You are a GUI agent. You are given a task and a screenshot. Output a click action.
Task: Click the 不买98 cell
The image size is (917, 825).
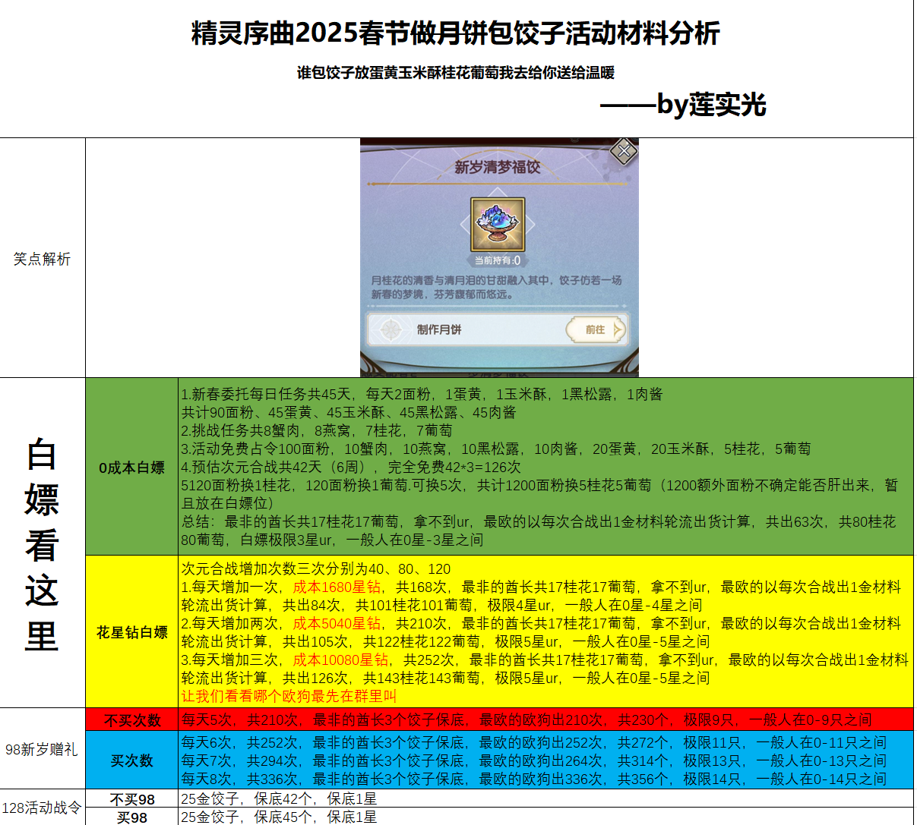(131, 799)
